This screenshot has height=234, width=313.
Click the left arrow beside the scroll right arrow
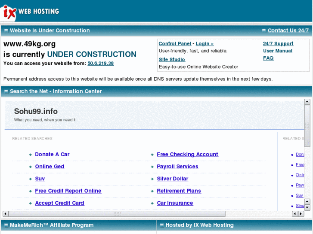click(x=295, y=214)
